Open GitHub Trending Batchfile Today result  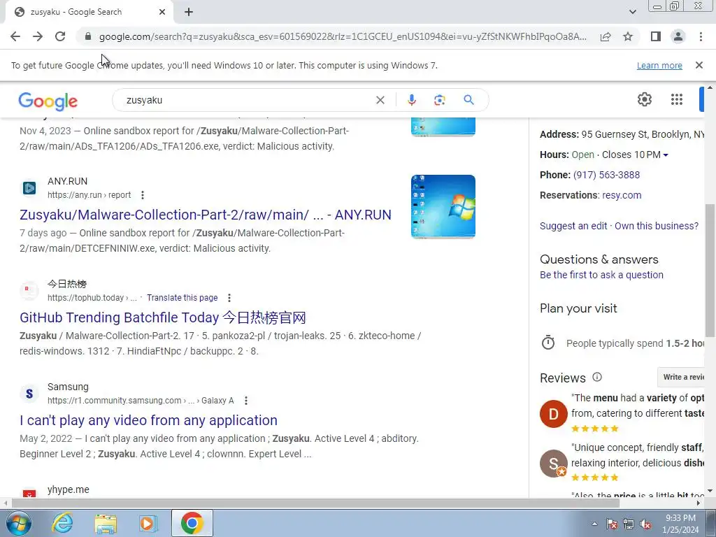[162, 317]
